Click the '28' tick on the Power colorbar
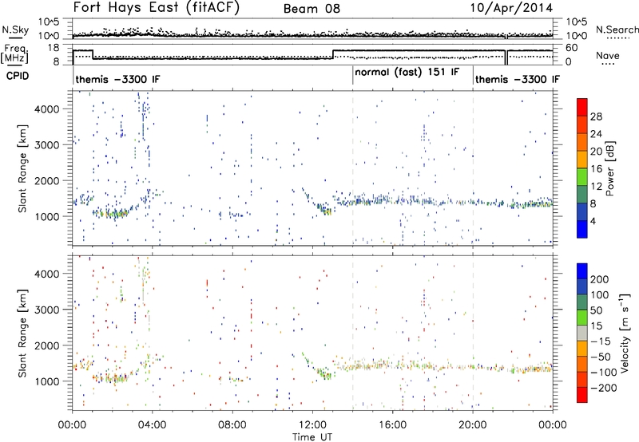 coord(596,116)
